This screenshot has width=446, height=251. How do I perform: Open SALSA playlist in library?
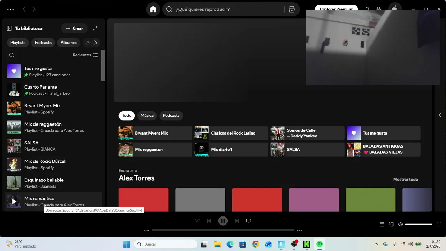click(x=53, y=146)
